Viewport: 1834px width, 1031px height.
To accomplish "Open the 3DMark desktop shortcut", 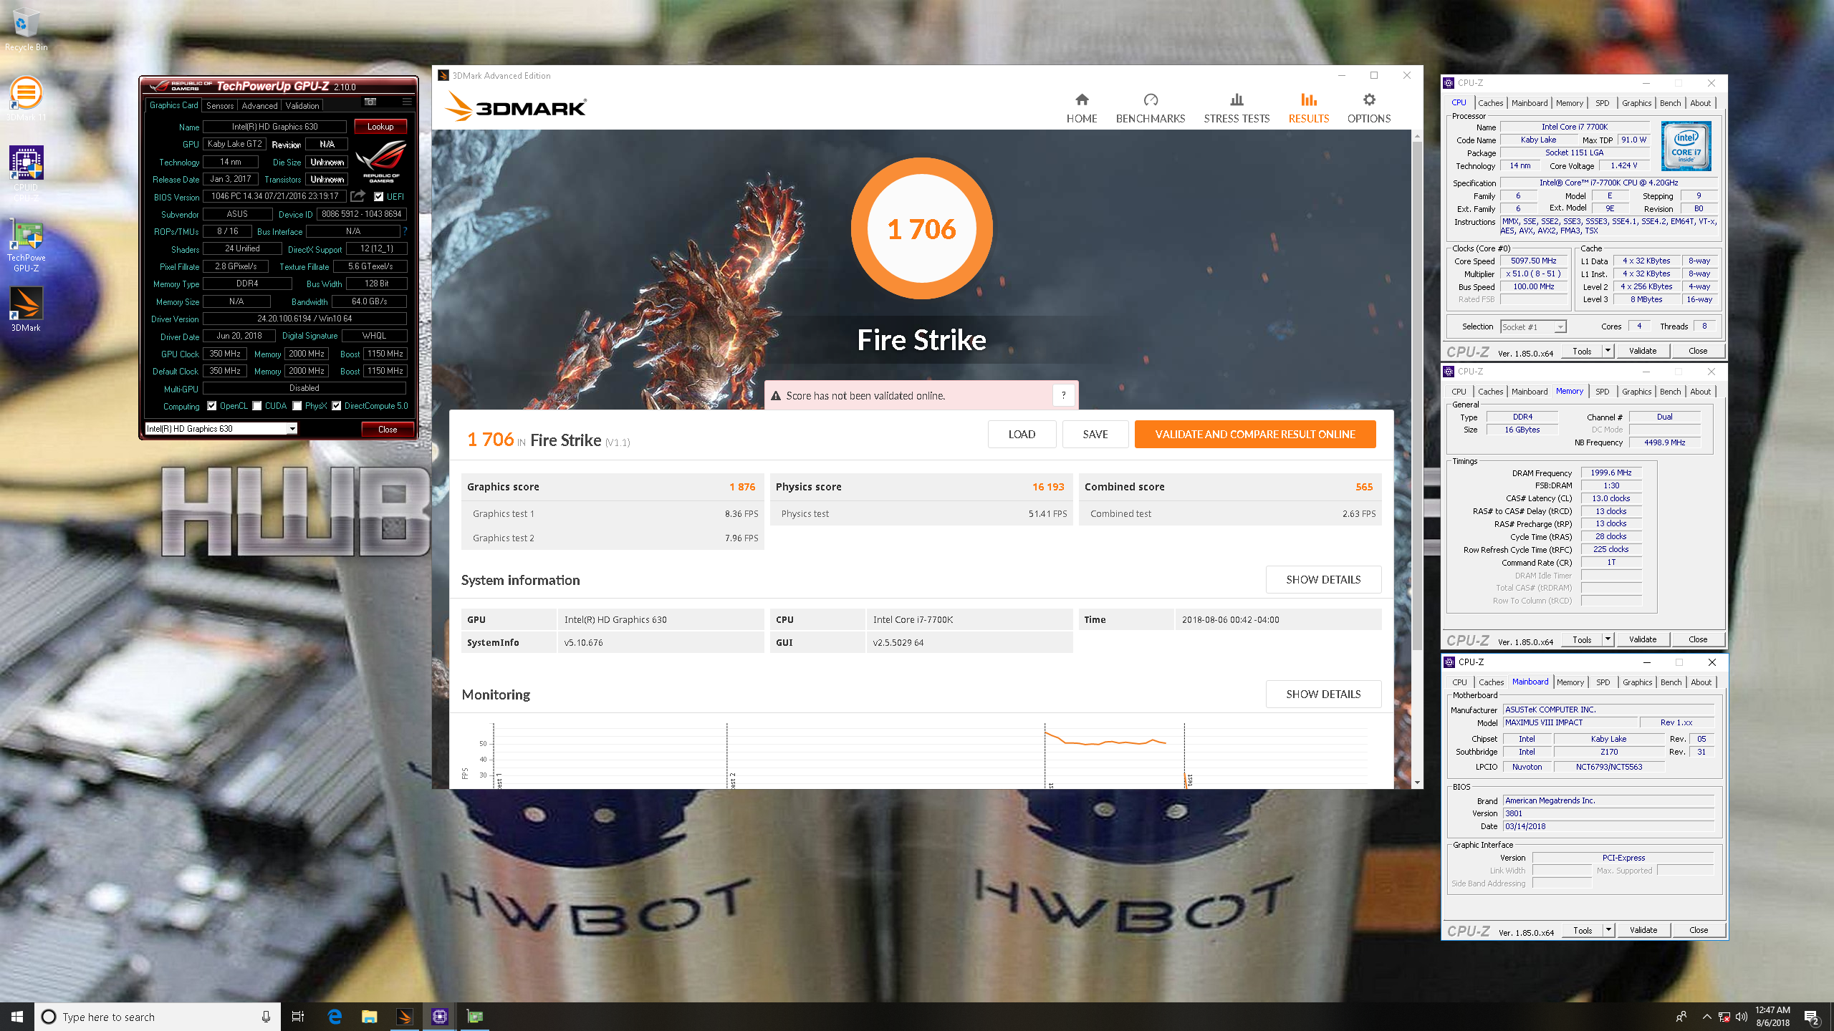I will tap(27, 309).
